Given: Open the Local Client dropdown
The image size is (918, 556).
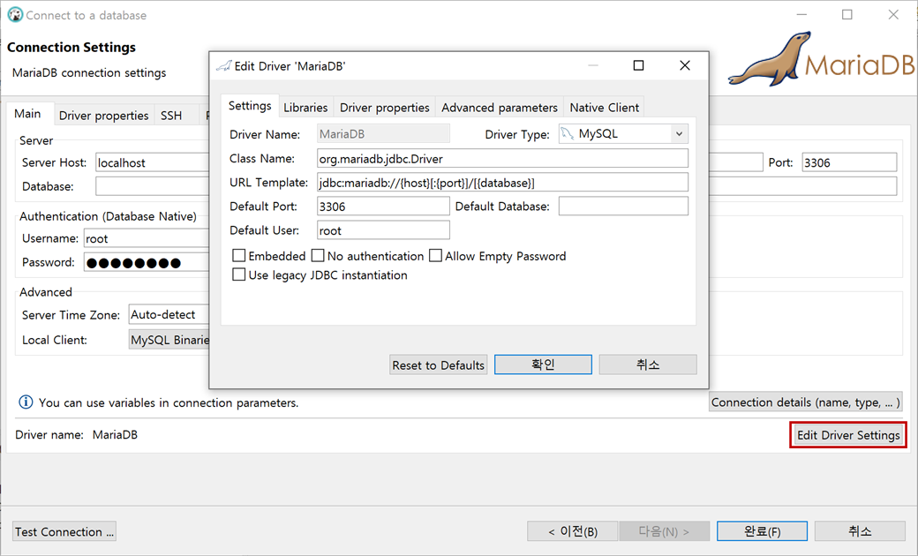Looking at the screenshot, I should click(169, 340).
